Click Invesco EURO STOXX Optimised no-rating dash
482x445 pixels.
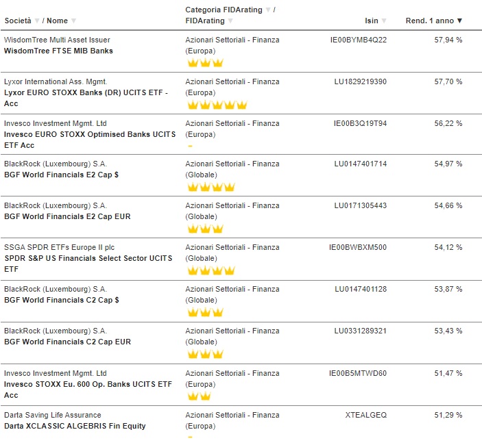(x=191, y=147)
